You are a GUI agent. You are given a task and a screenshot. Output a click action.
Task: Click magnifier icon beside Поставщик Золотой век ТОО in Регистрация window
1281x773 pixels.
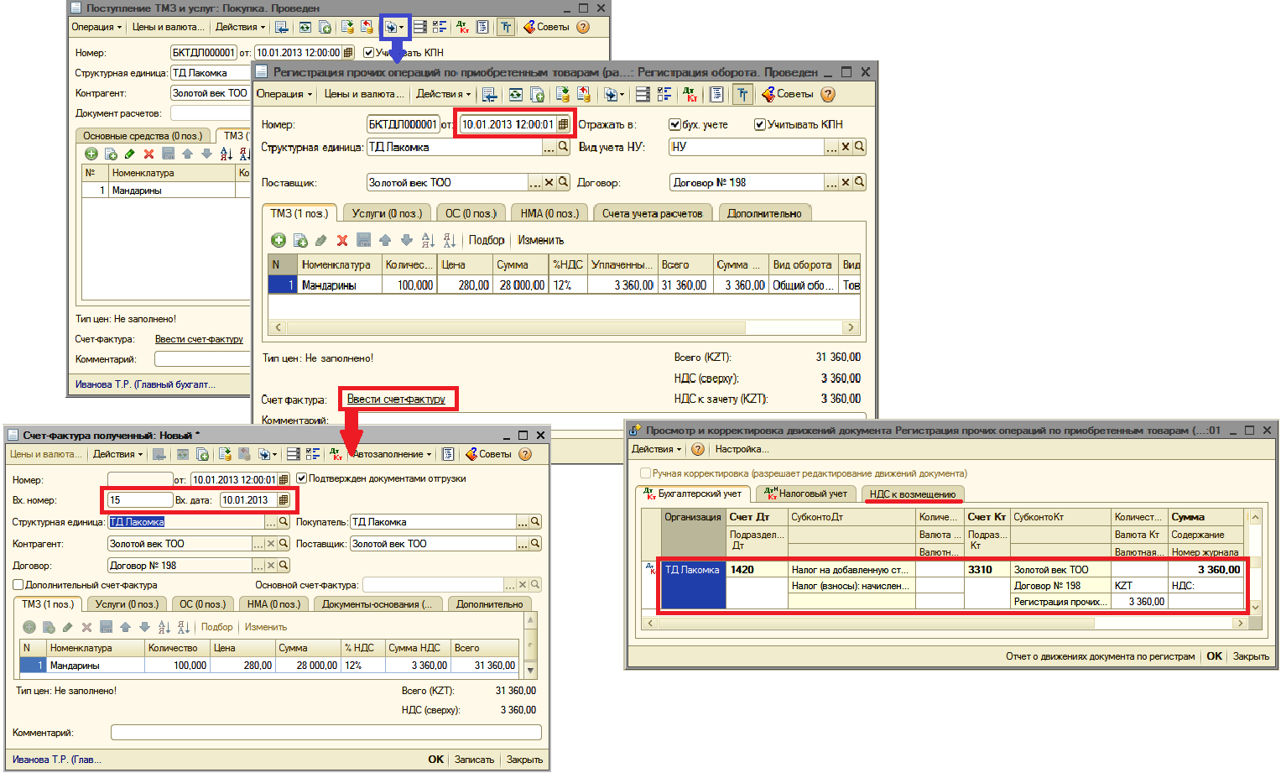[x=564, y=182]
